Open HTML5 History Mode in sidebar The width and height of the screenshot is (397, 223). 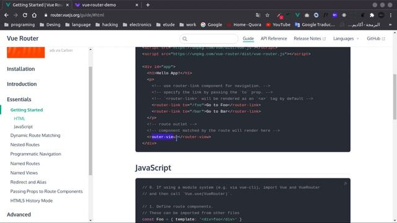(x=32, y=201)
